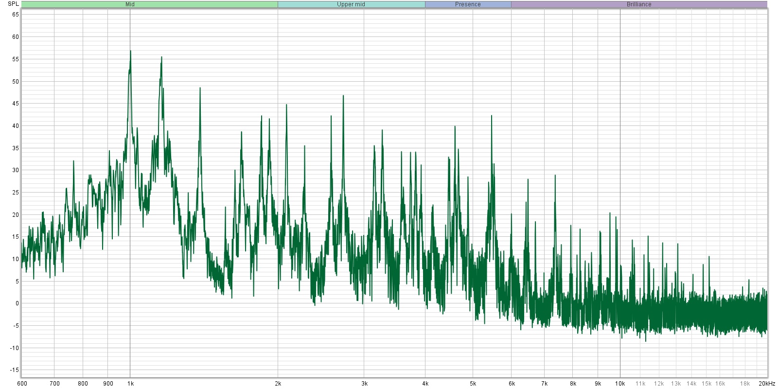Click the 3k frequency axis label
The width and height of the screenshot is (778, 389).
pos(364,384)
